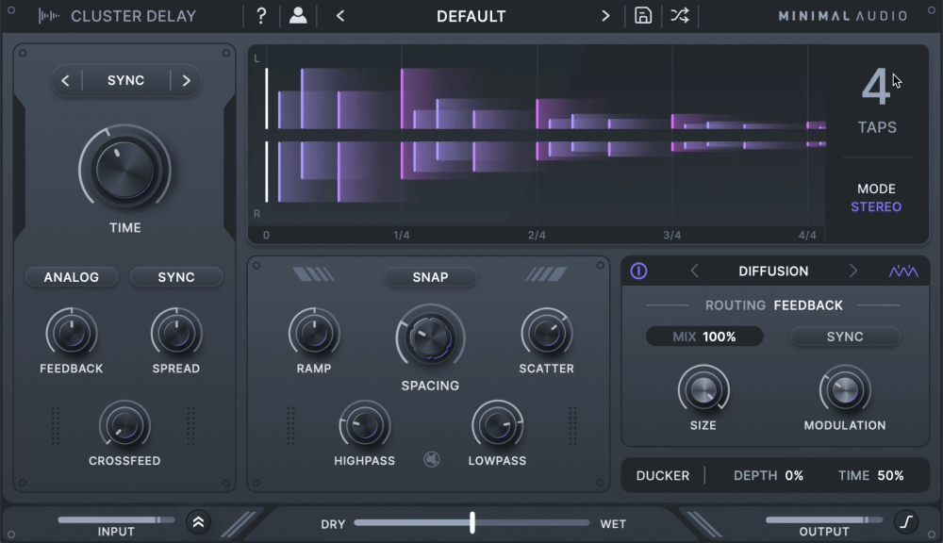
Task: Toggle the ANALOG button
Action: [x=72, y=277]
